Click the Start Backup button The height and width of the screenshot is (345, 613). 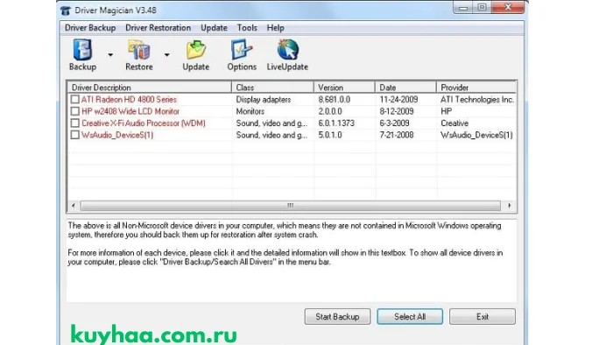[x=337, y=316]
